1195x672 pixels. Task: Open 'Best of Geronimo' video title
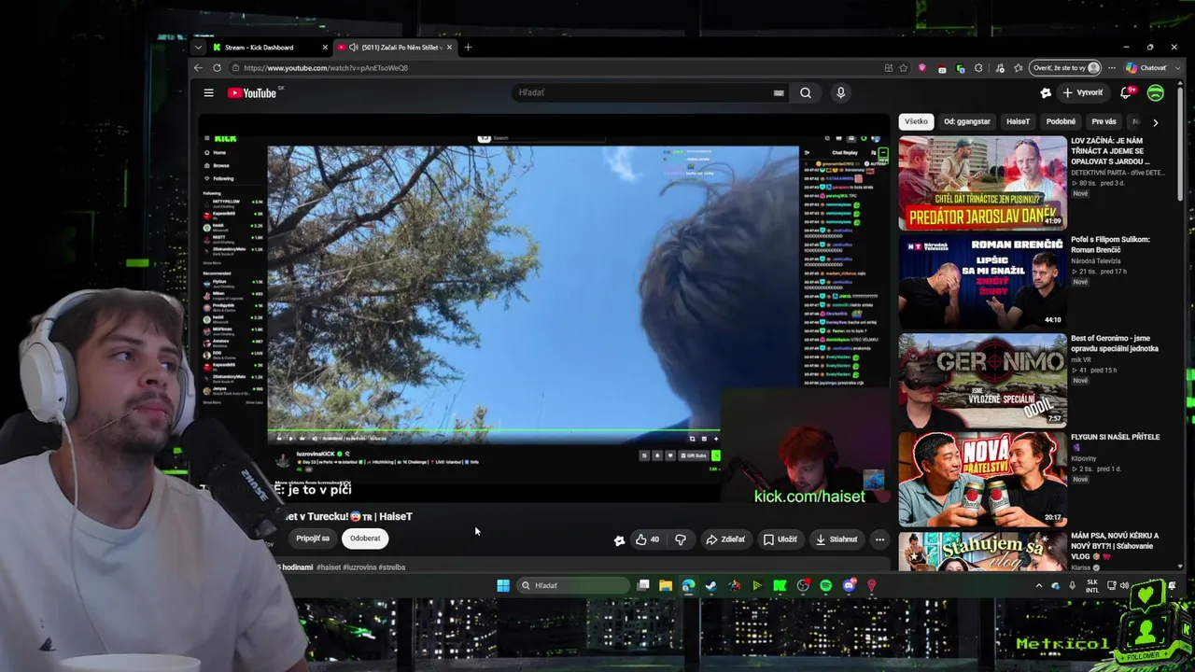(x=1115, y=343)
